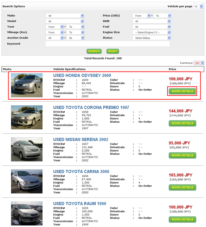Click the 144,000 JPY price text

[181, 111]
